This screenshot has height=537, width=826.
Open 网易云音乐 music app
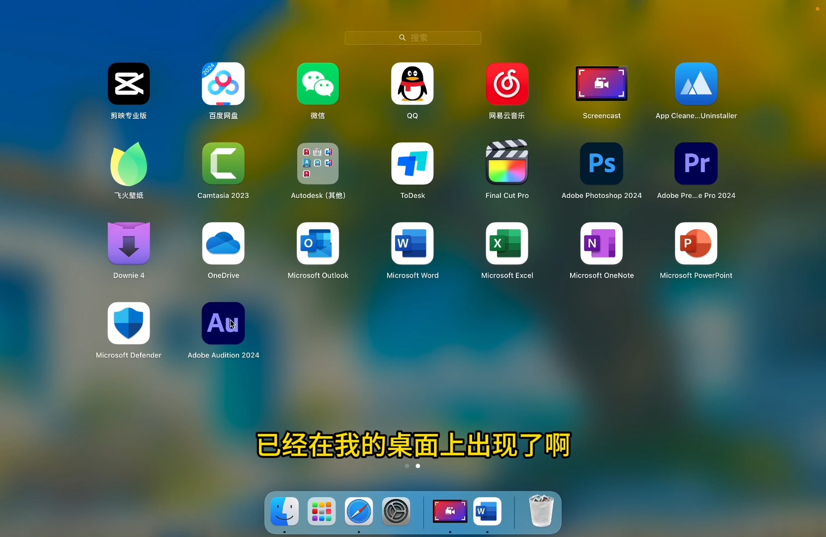click(507, 84)
